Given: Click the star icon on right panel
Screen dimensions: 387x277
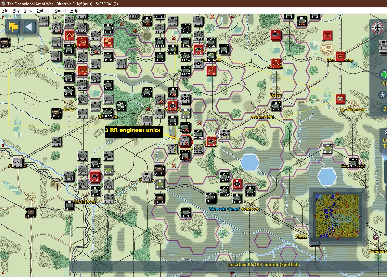Looking at the screenshot, I should pos(383,95).
